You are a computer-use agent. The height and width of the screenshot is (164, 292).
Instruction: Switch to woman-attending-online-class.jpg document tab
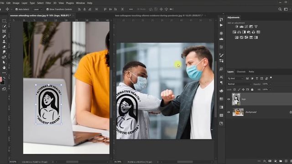pos(40,15)
